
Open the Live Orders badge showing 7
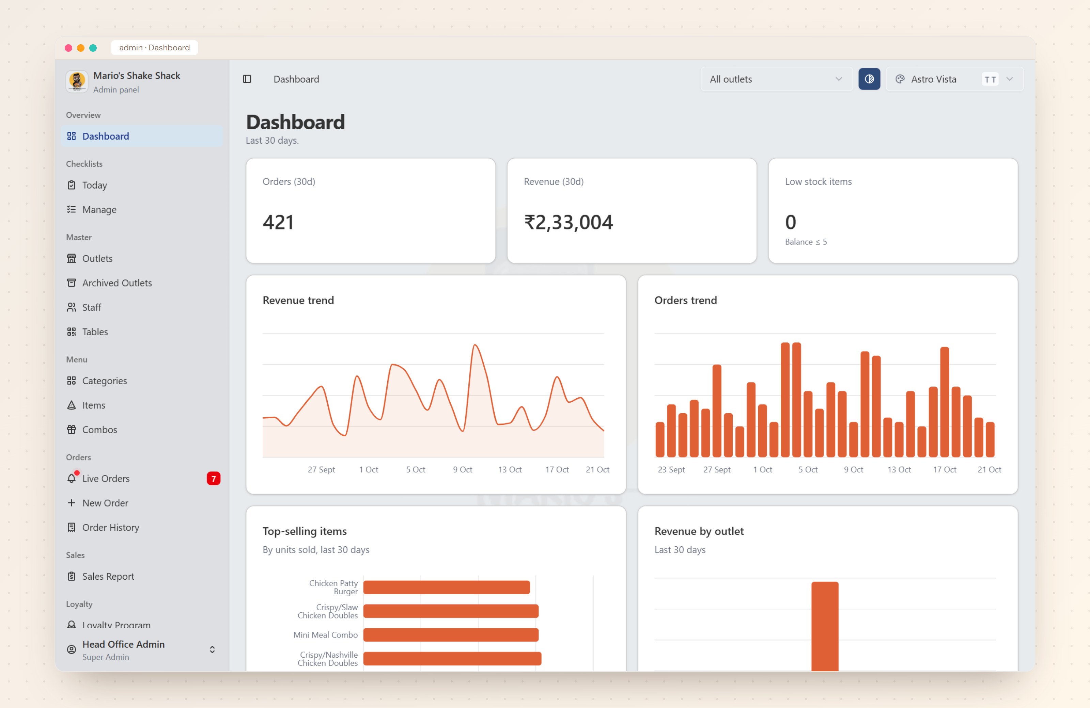214,479
